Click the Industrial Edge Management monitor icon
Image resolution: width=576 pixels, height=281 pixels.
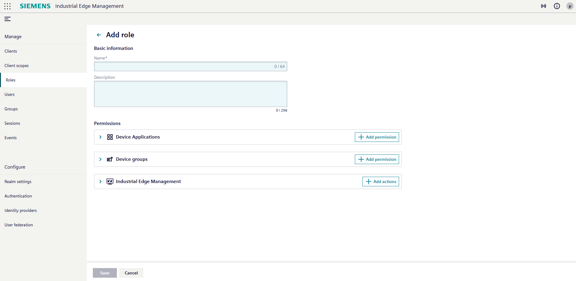click(x=110, y=182)
